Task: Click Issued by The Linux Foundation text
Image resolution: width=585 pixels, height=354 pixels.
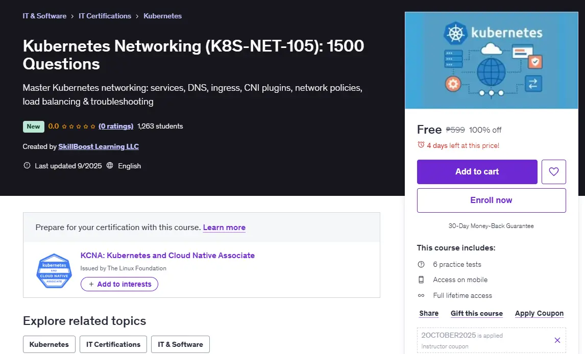Action: tap(124, 268)
